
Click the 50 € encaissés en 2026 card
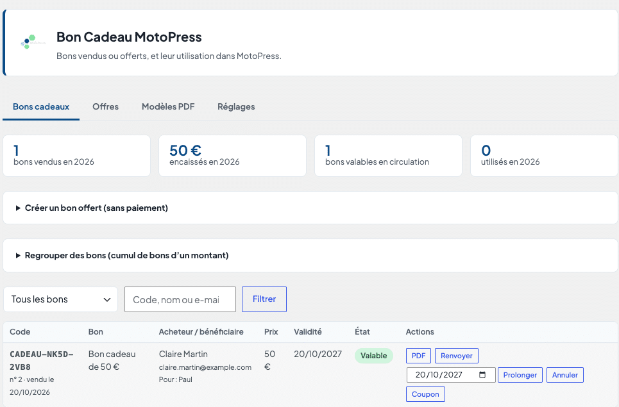232,156
